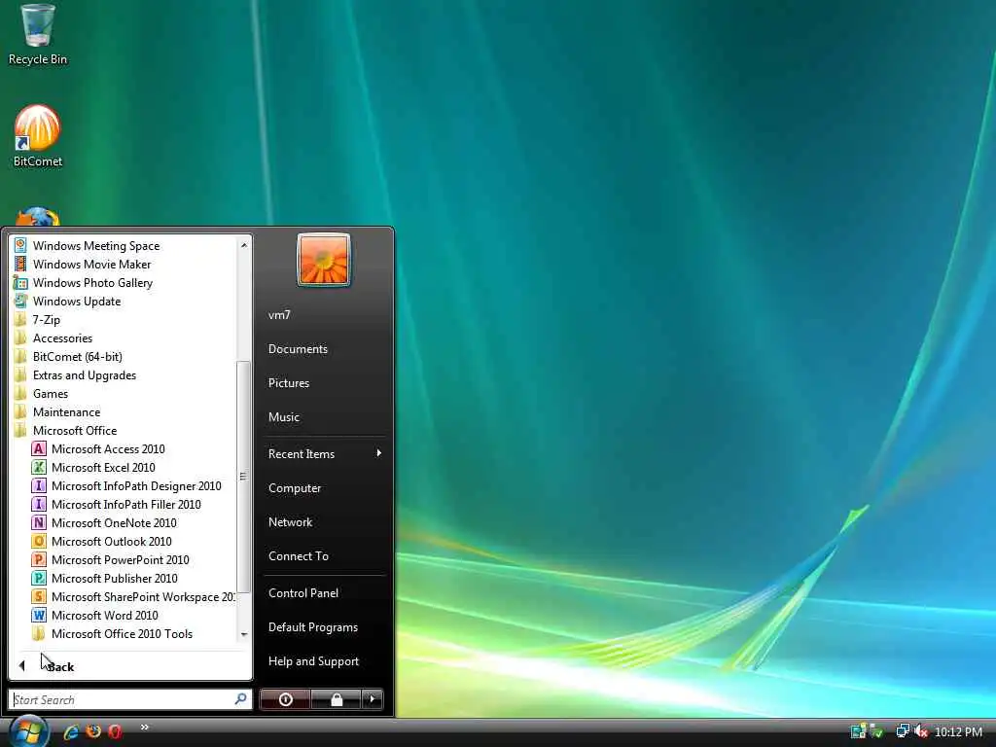The image size is (996, 747).
Task: Click the user account picture
Action: coord(323,259)
